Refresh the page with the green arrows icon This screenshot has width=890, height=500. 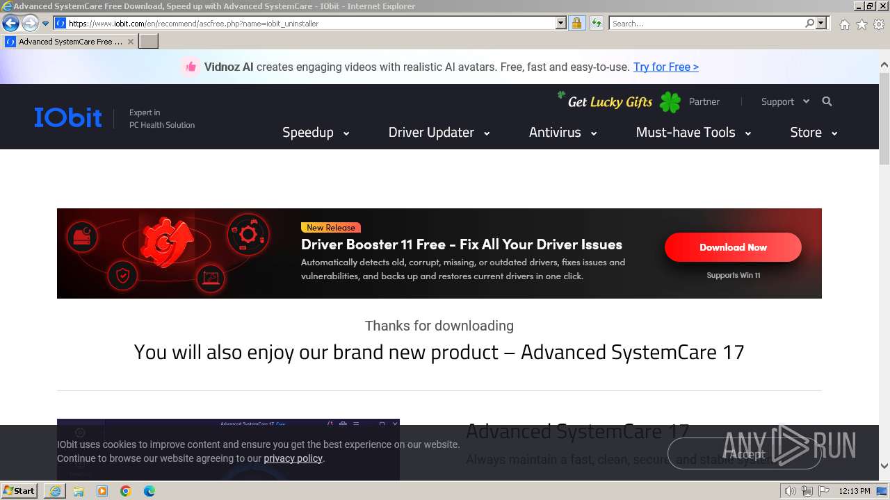tap(596, 23)
